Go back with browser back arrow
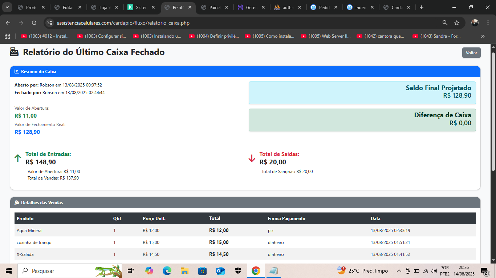Viewport: 496px width, 278px height. [x=8, y=23]
